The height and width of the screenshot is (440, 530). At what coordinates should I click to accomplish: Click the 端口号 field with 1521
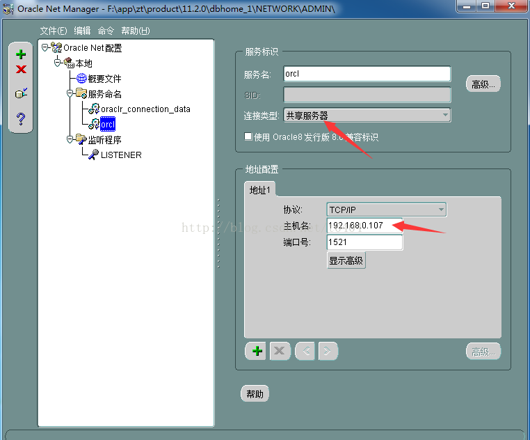(x=364, y=242)
